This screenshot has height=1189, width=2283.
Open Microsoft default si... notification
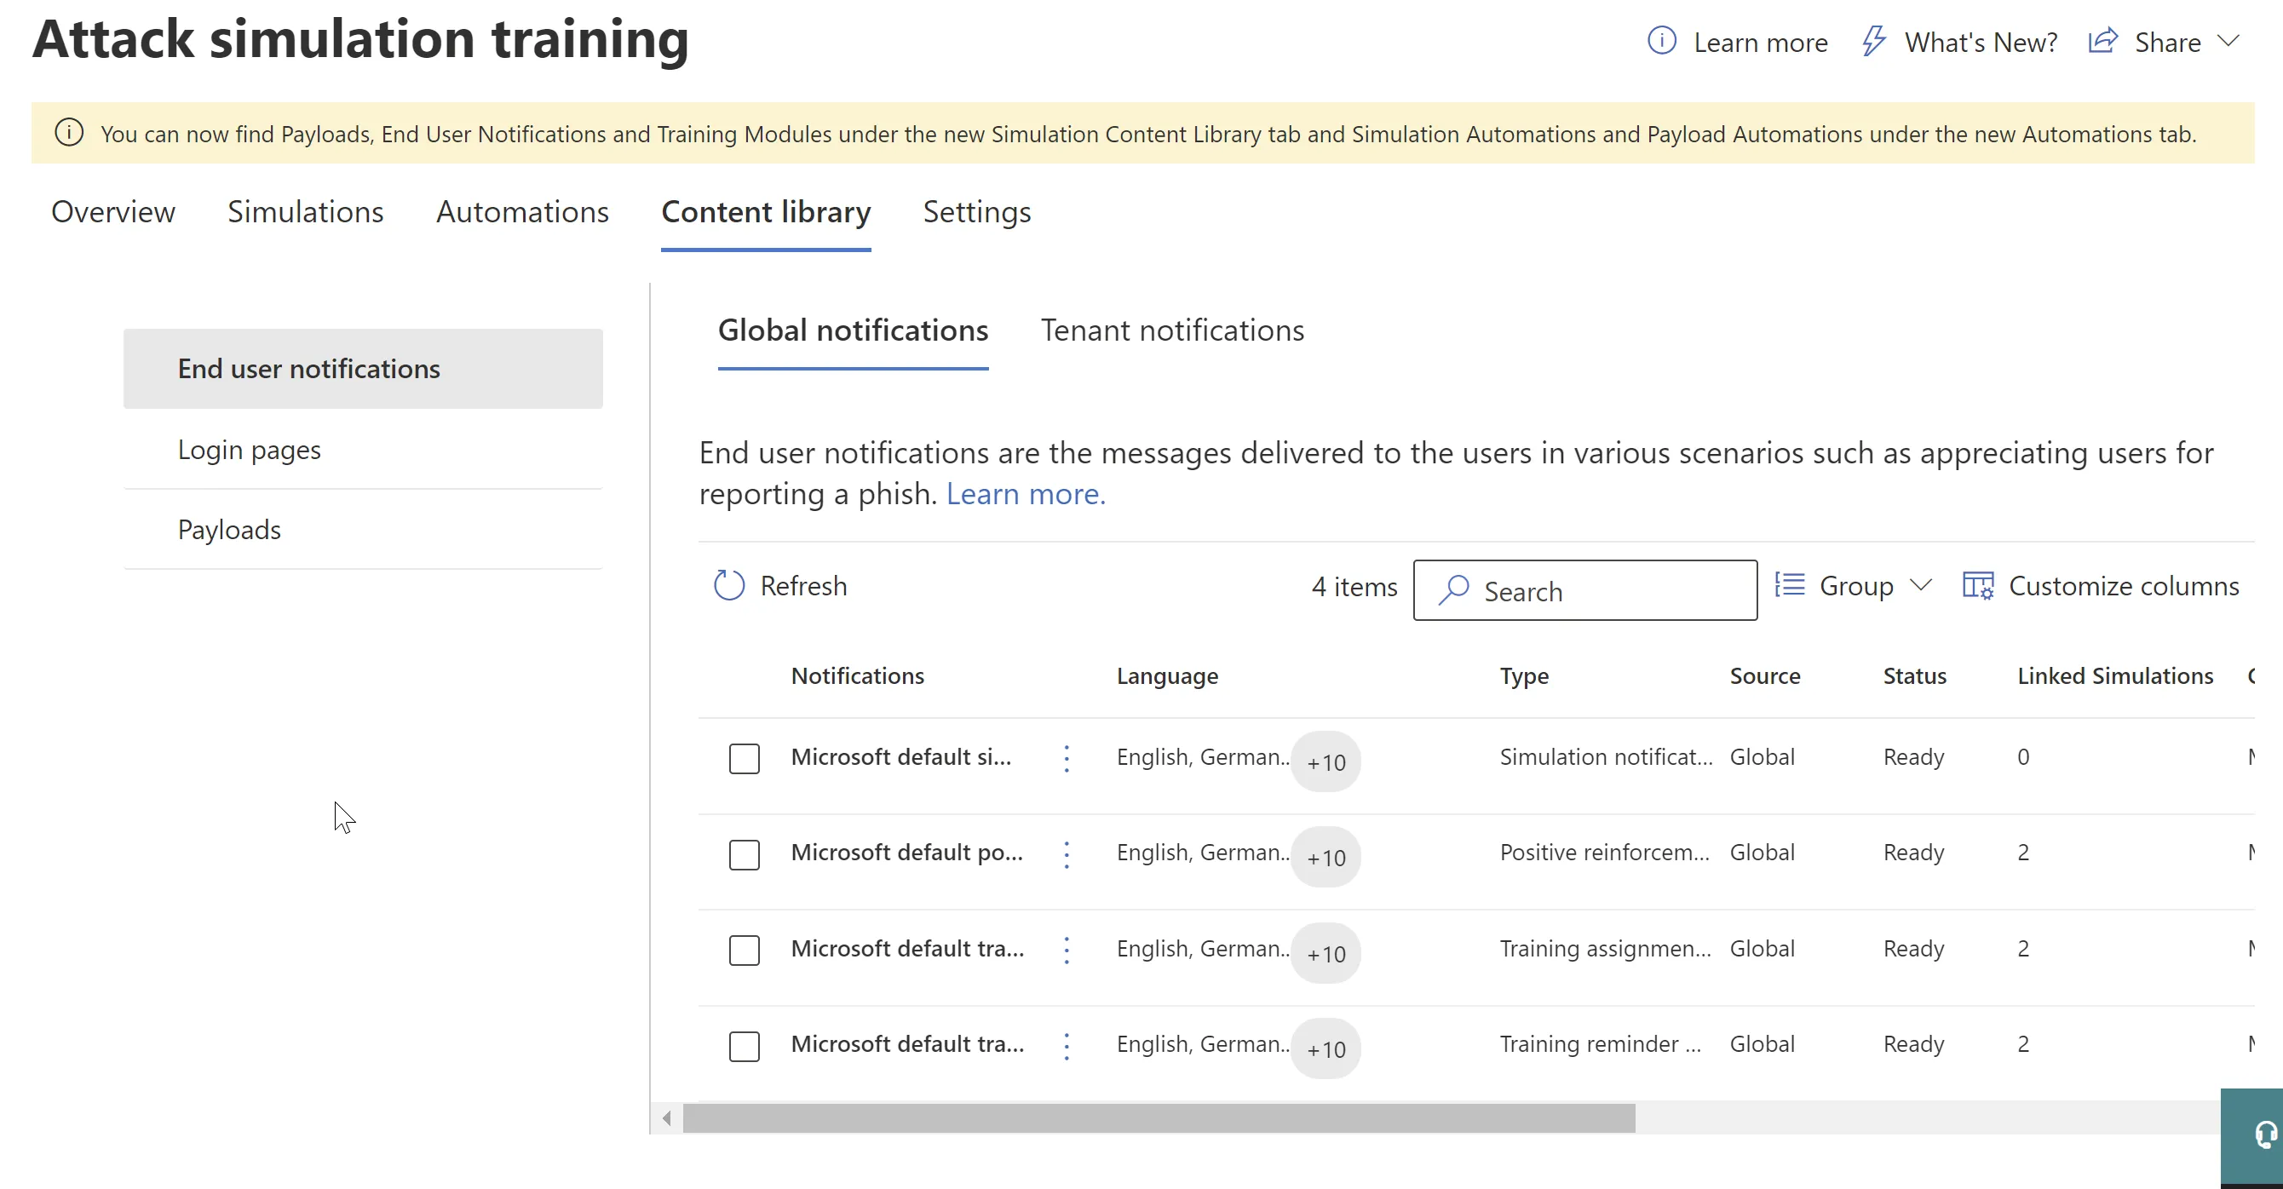click(x=901, y=756)
